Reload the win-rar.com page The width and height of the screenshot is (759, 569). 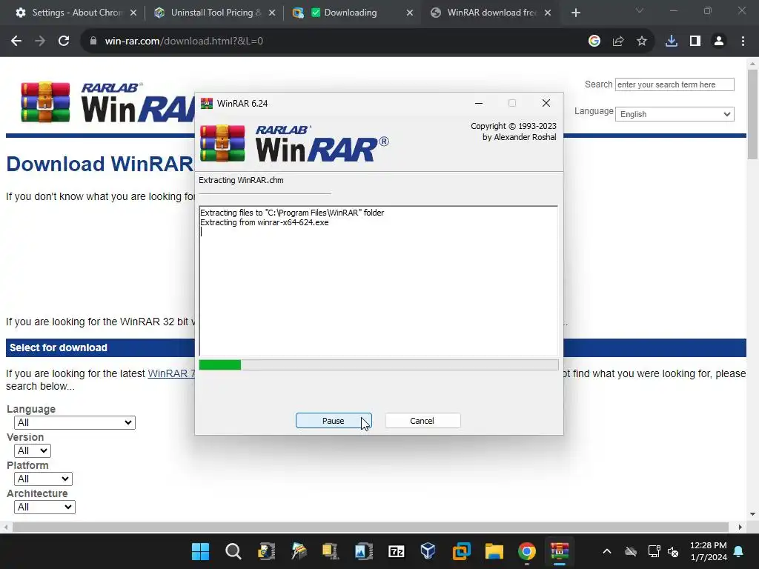pyautogui.click(x=64, y=41)
